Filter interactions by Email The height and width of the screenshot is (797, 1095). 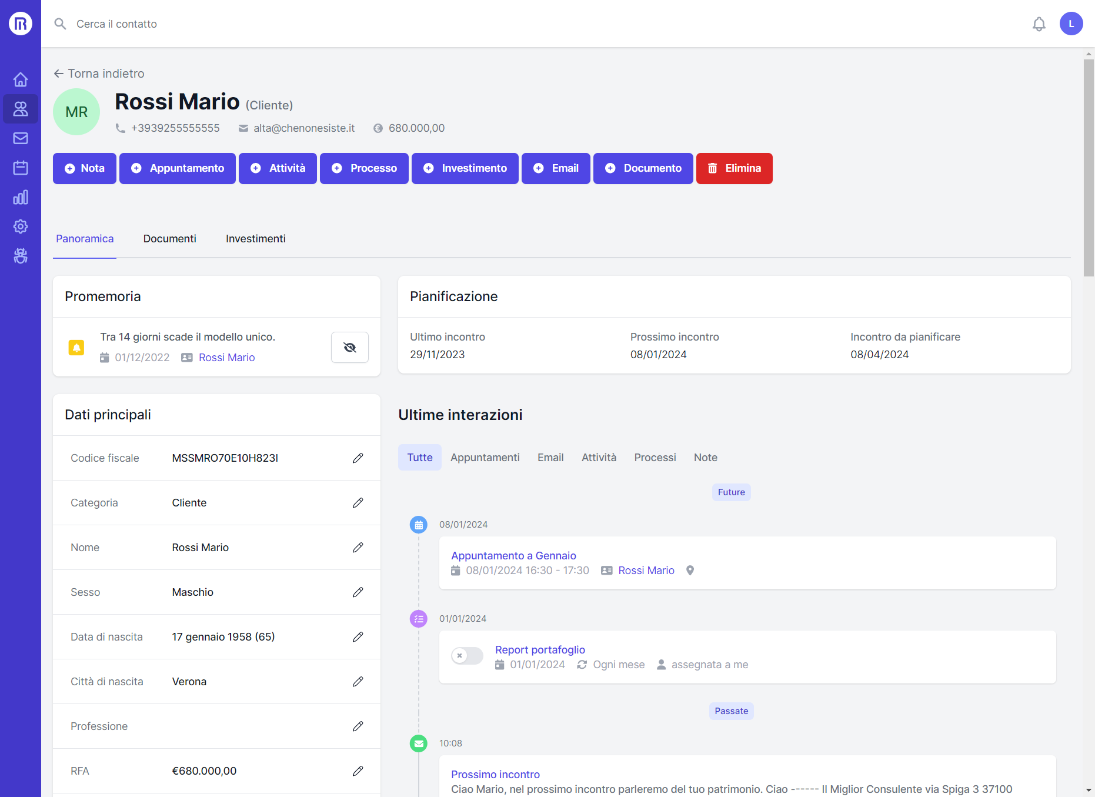550,458
